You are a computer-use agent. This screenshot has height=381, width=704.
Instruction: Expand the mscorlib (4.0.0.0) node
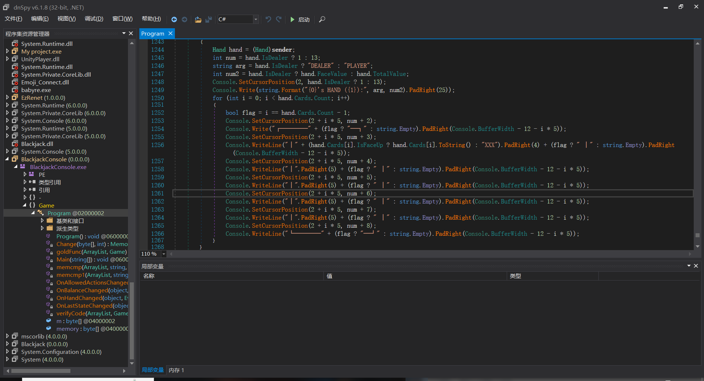pyautogui.click(x=7, y=336)
